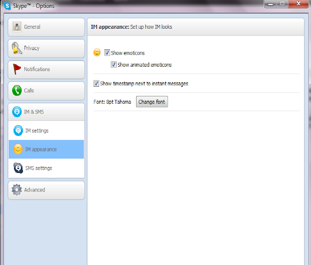Click the Change font button
Viewport: 311px width, 265px height.
pyautogui.click(x=152, y=102)
